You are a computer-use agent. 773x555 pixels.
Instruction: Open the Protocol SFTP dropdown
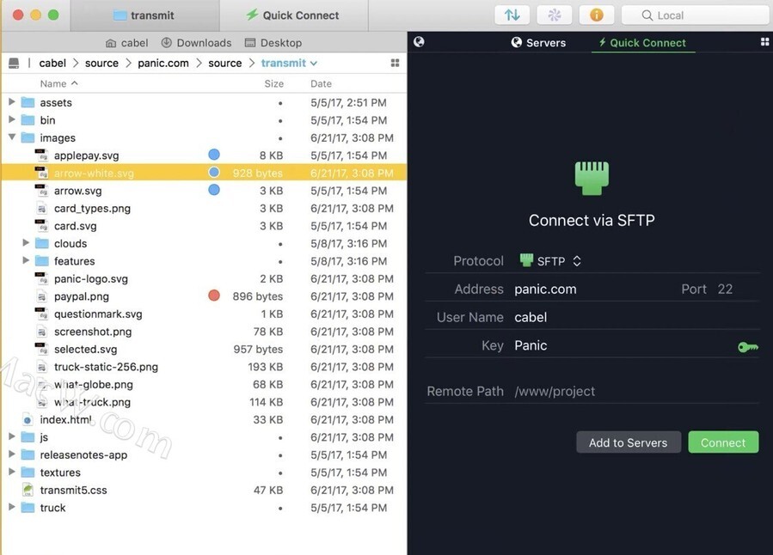[550, 261]
